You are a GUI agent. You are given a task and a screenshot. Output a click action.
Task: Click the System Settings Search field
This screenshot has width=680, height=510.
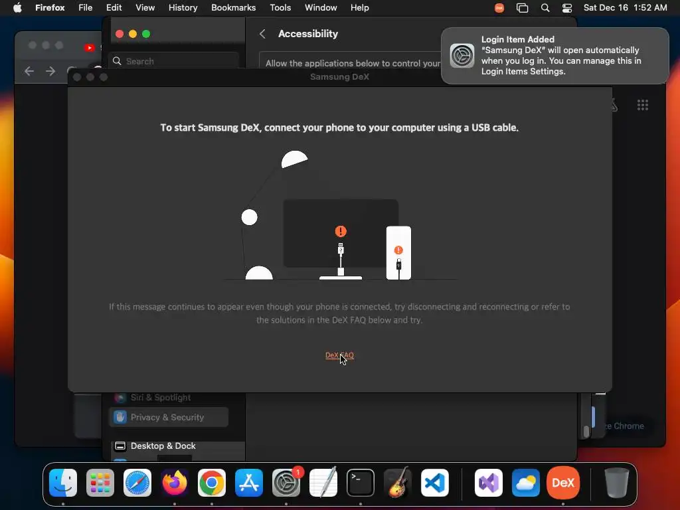[x=173, y=61]
